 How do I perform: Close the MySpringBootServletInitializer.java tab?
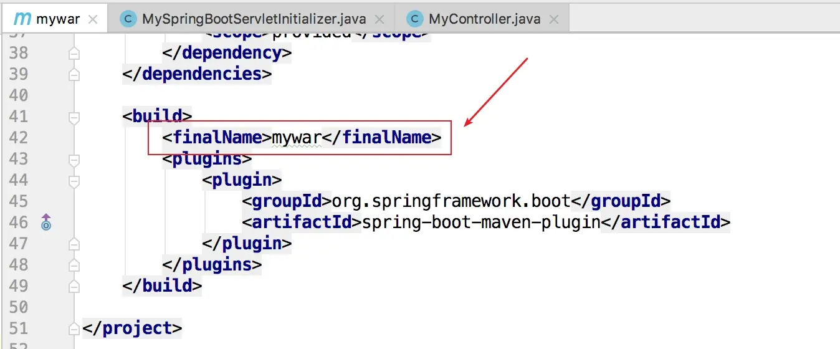coord(379,19)
